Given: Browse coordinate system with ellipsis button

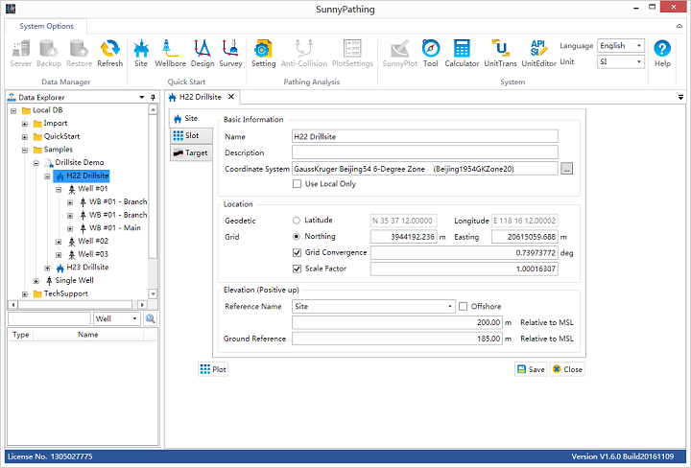Looking at the screenshot, I should [x=567, y=169].
